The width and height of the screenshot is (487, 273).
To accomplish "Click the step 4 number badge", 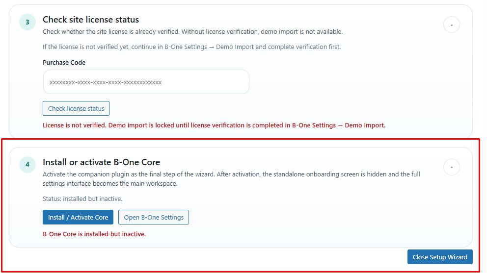I will coord(27,164).
